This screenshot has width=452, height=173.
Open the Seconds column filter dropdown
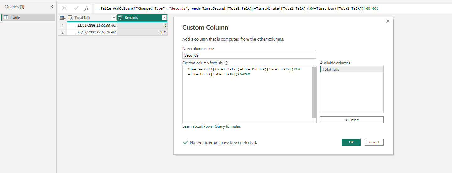pyautogui.click(x=164, y=18)
